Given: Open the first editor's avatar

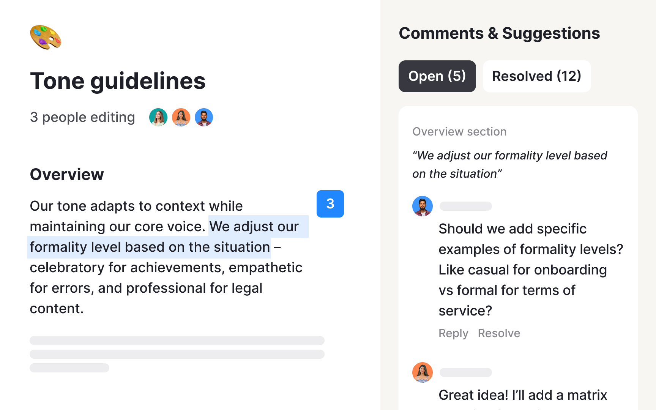Looking at the screenshot, I should click(158, 117).
